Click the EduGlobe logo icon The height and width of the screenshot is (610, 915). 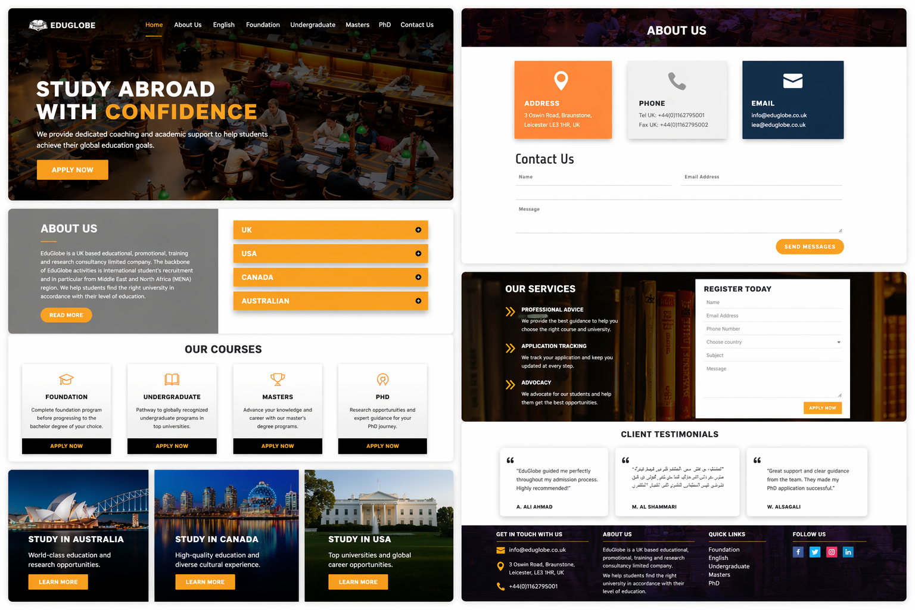tap(38, 25)
